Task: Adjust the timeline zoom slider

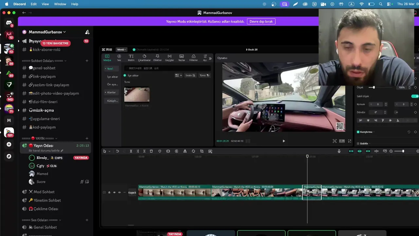Action: [x=404, y=151]
